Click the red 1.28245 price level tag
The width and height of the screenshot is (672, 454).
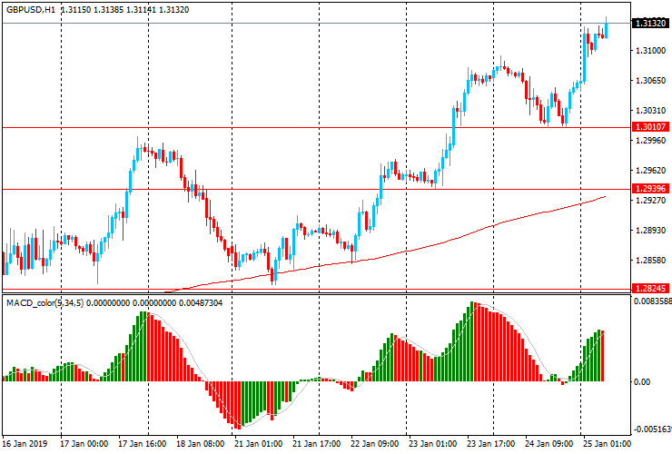[650, 289]
